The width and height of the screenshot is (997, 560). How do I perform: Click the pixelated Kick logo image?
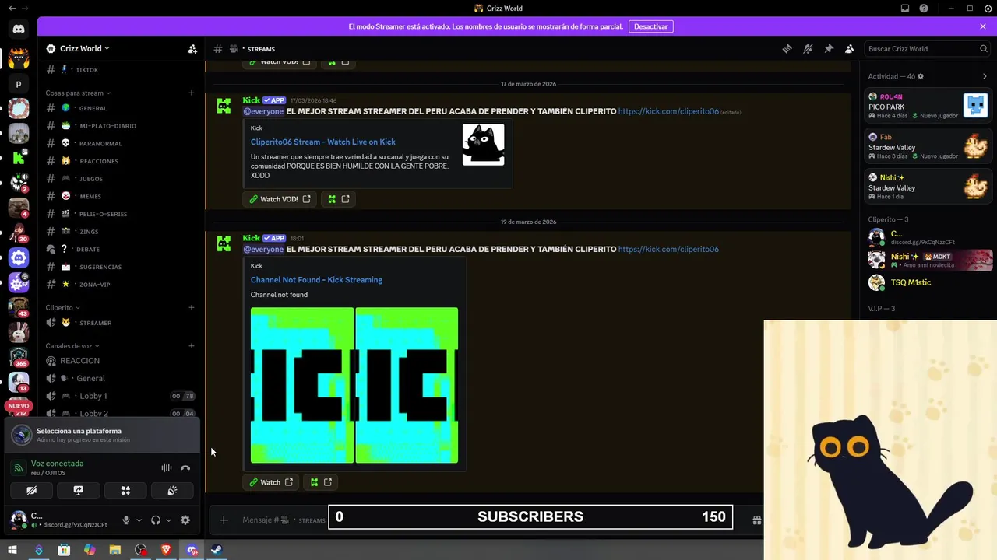coord(354,386)
